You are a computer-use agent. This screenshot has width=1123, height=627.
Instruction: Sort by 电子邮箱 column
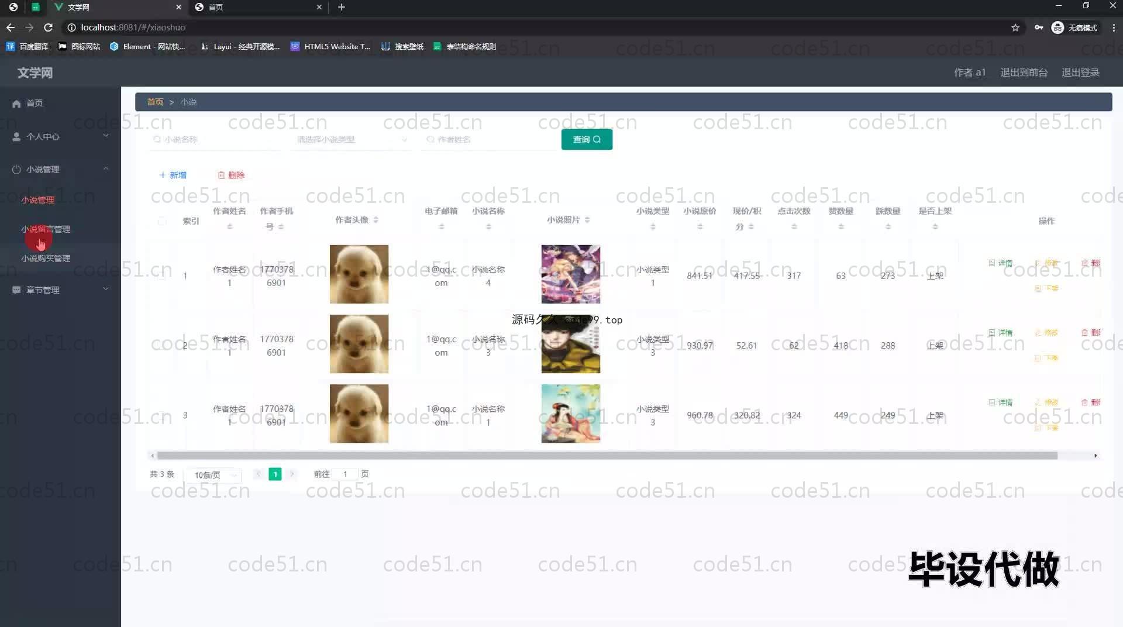pos(442,227)
